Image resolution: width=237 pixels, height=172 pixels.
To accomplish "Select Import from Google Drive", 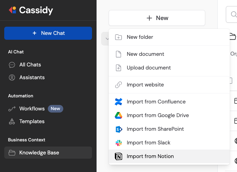I will point(169,115).
